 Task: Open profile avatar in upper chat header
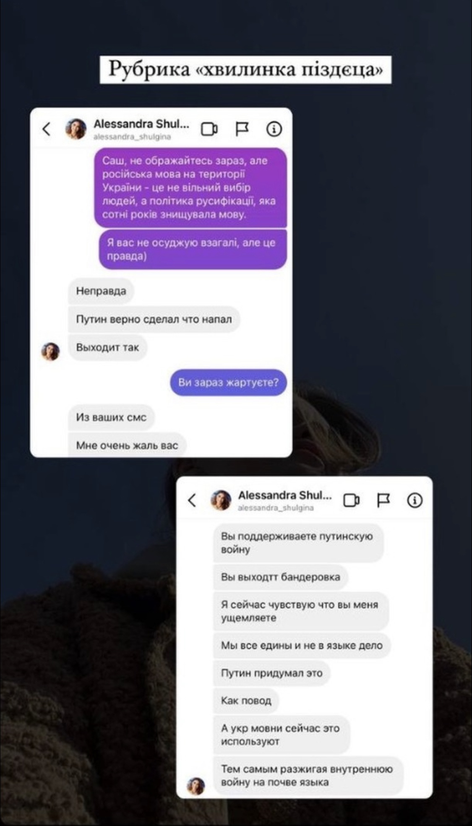[76, 129]
